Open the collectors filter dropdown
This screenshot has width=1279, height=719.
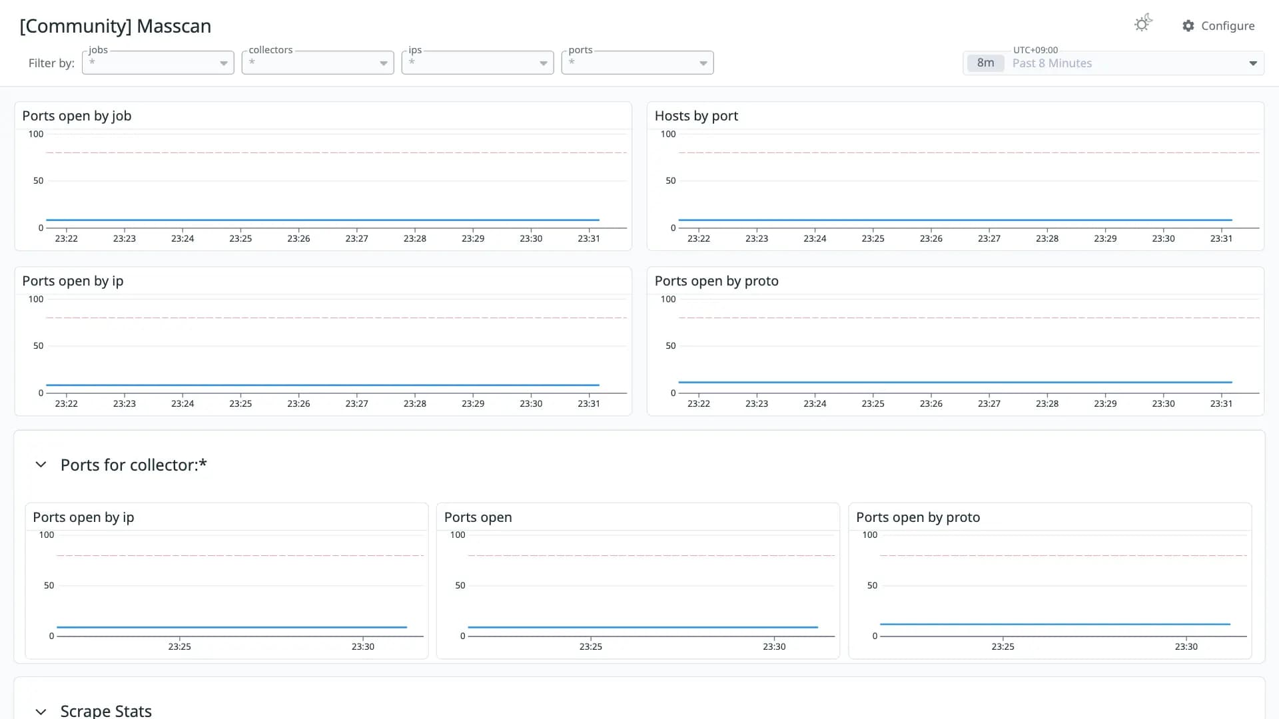[318, 63]
